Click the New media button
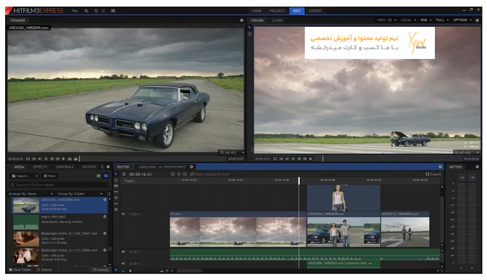 (49, 176)
